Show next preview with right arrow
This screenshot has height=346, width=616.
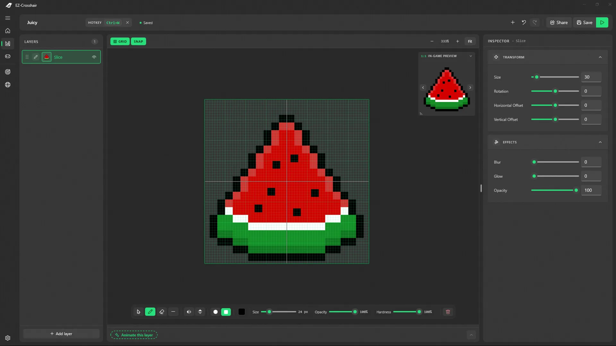point(470,87)
